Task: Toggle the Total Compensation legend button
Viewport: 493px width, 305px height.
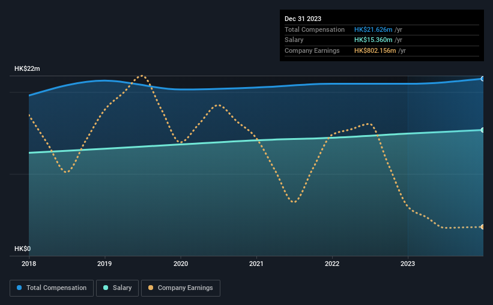Action: pos(52,288)
